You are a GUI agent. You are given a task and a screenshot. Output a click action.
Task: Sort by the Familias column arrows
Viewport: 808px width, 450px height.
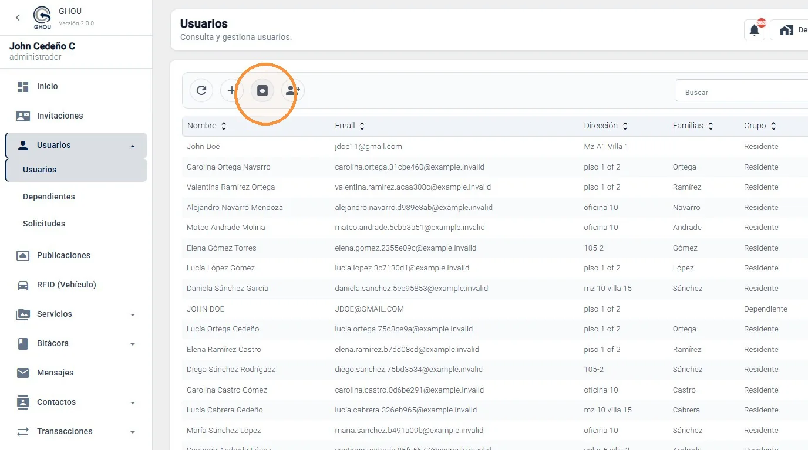coord(711,126)
